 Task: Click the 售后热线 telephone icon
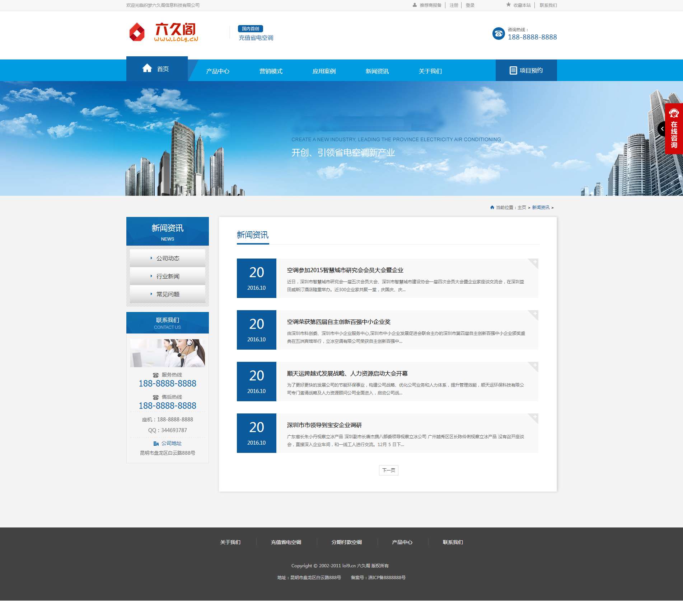(156, 397)
